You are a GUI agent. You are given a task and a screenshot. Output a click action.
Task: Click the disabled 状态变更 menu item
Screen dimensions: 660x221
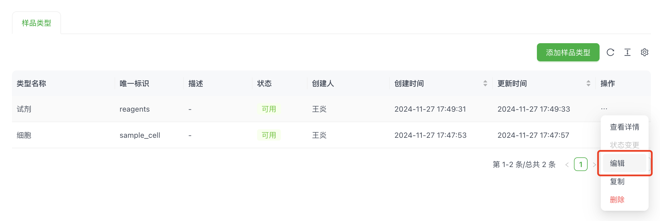(624, 145)
